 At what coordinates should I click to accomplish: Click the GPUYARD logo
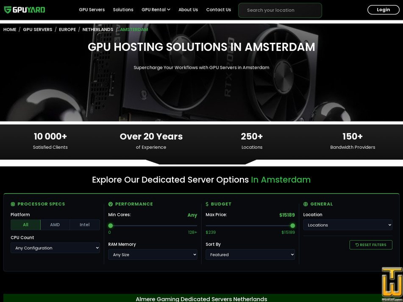[25, 10]
